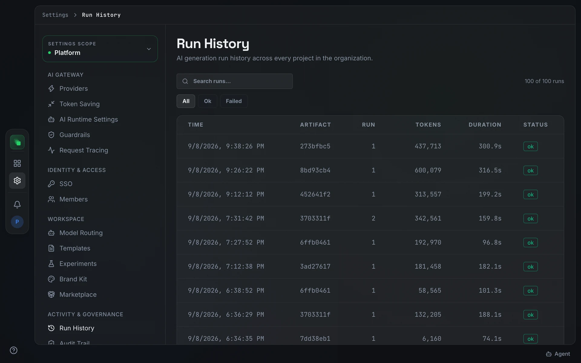
Task: Select artifact 3ad27617 row
Action: tap(370, 267)
